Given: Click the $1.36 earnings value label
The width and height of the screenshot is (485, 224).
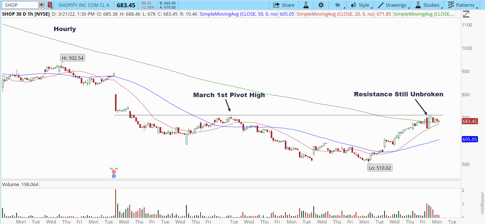Looking at the screenshot, I should (x=114, y=169).
